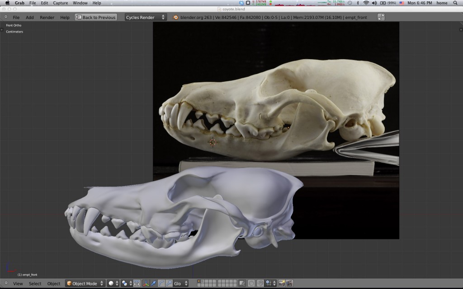Click the snap element icon beside the magnet
Viewport: 463px width, 289px height.
click(268, 284)
